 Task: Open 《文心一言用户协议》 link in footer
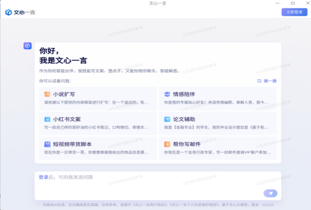149,205
